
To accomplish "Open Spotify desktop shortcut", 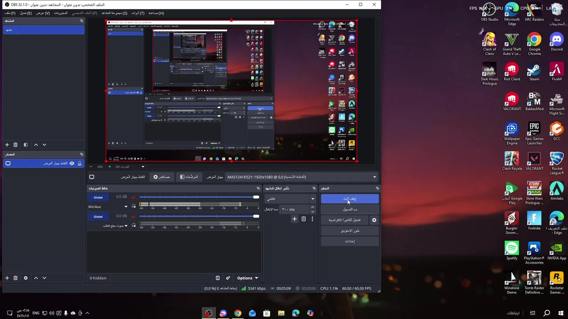I will click(512, 251).
